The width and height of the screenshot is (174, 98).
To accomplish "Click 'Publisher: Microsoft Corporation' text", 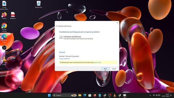I will pos(69,56).
